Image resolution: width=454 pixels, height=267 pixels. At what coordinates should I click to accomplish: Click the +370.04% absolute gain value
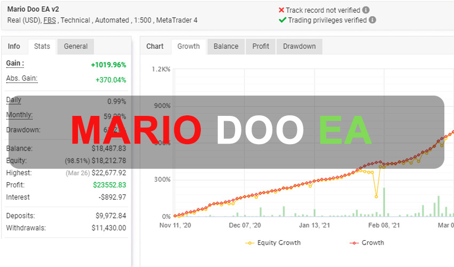point(111,80)
